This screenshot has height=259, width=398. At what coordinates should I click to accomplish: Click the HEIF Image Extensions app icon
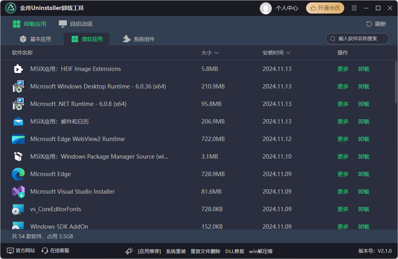coord(18,69)
